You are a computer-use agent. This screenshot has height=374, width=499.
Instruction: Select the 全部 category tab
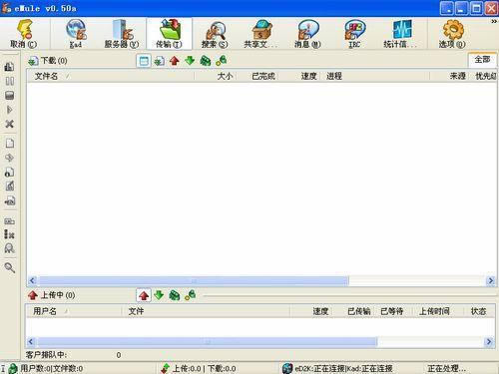(482, 60)
